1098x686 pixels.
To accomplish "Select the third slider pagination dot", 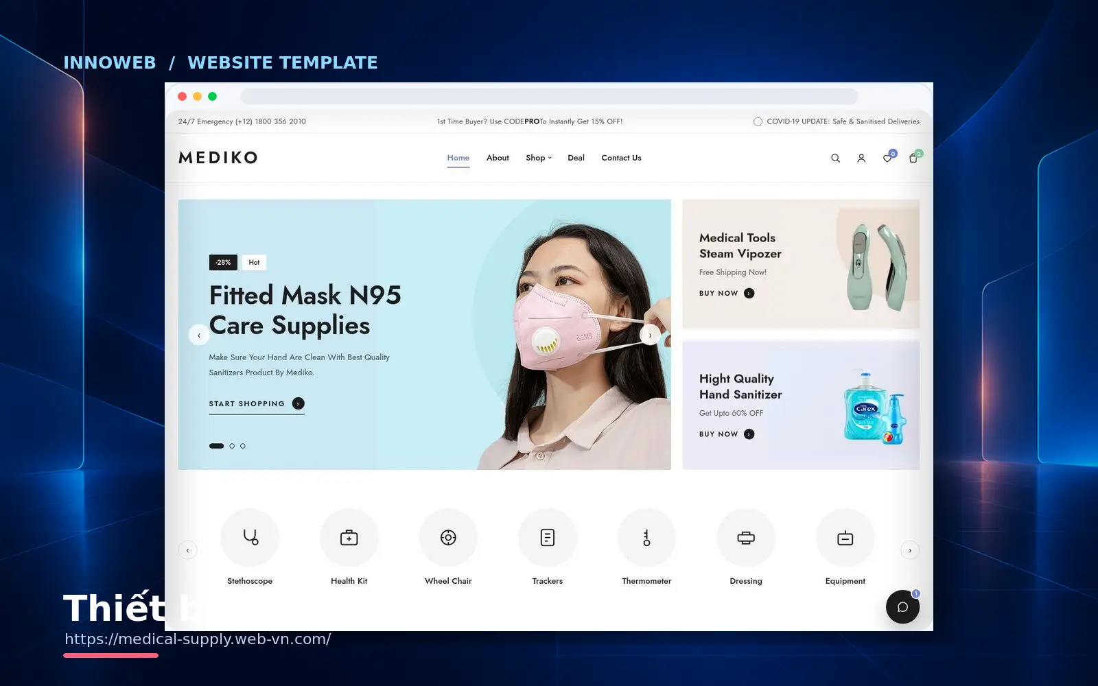I will pos(243,446).
